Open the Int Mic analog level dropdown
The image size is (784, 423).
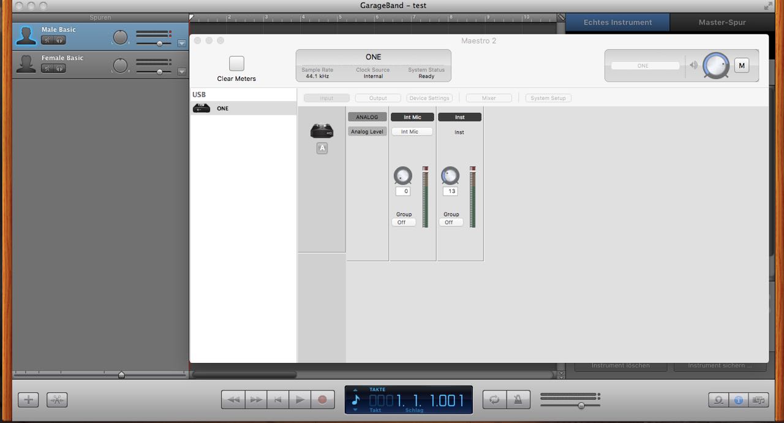tap(412, 132)
